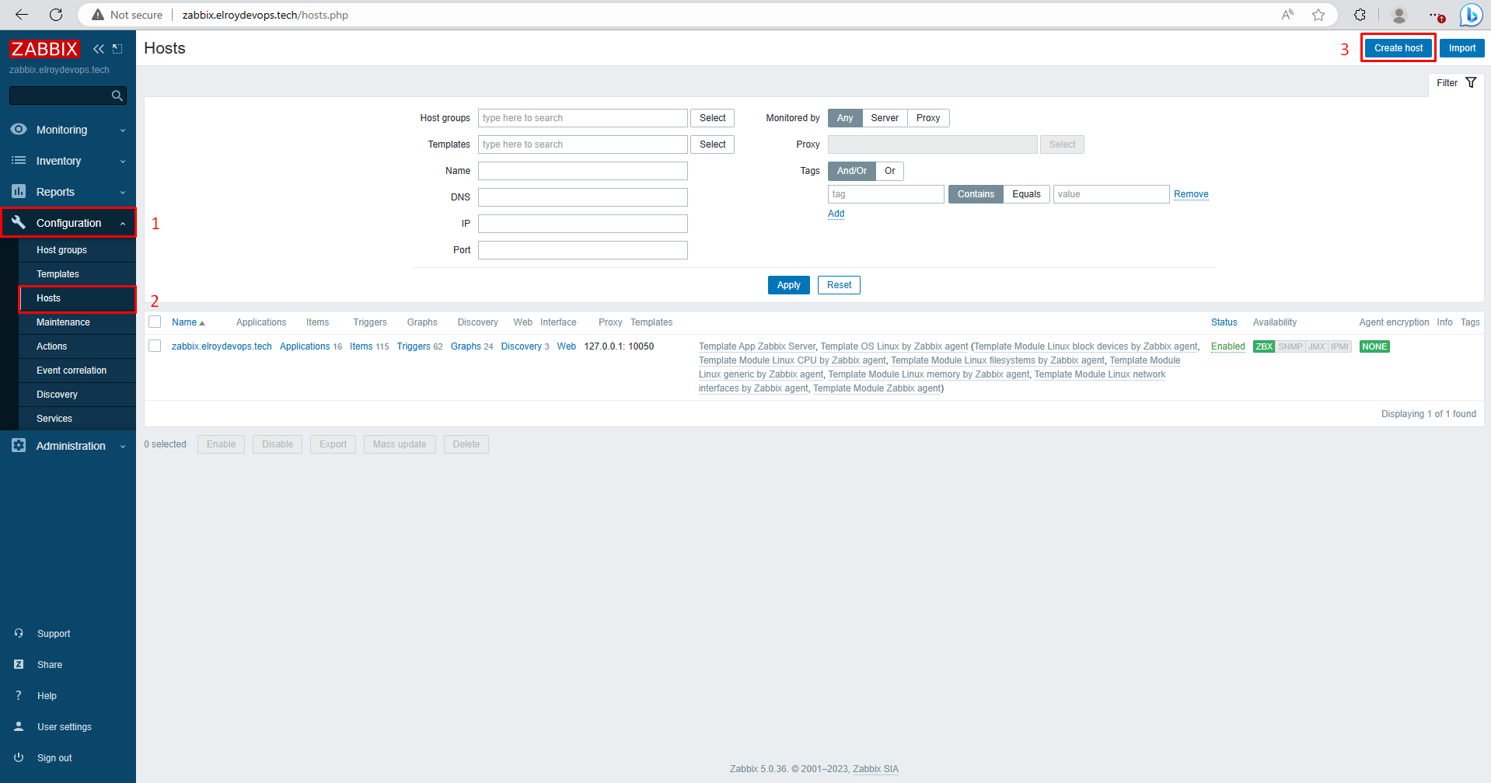Click Select next to Host groups
The width and height of the screenshot is (1491, 783).
tap(712, 118)
